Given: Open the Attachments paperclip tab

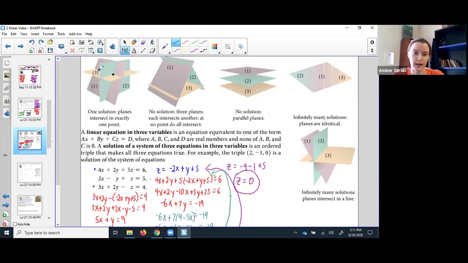Looking at the screenshot, I should pos(7,88).
